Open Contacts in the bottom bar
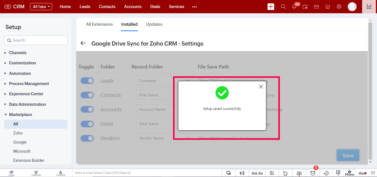 (x=61, y=173)
